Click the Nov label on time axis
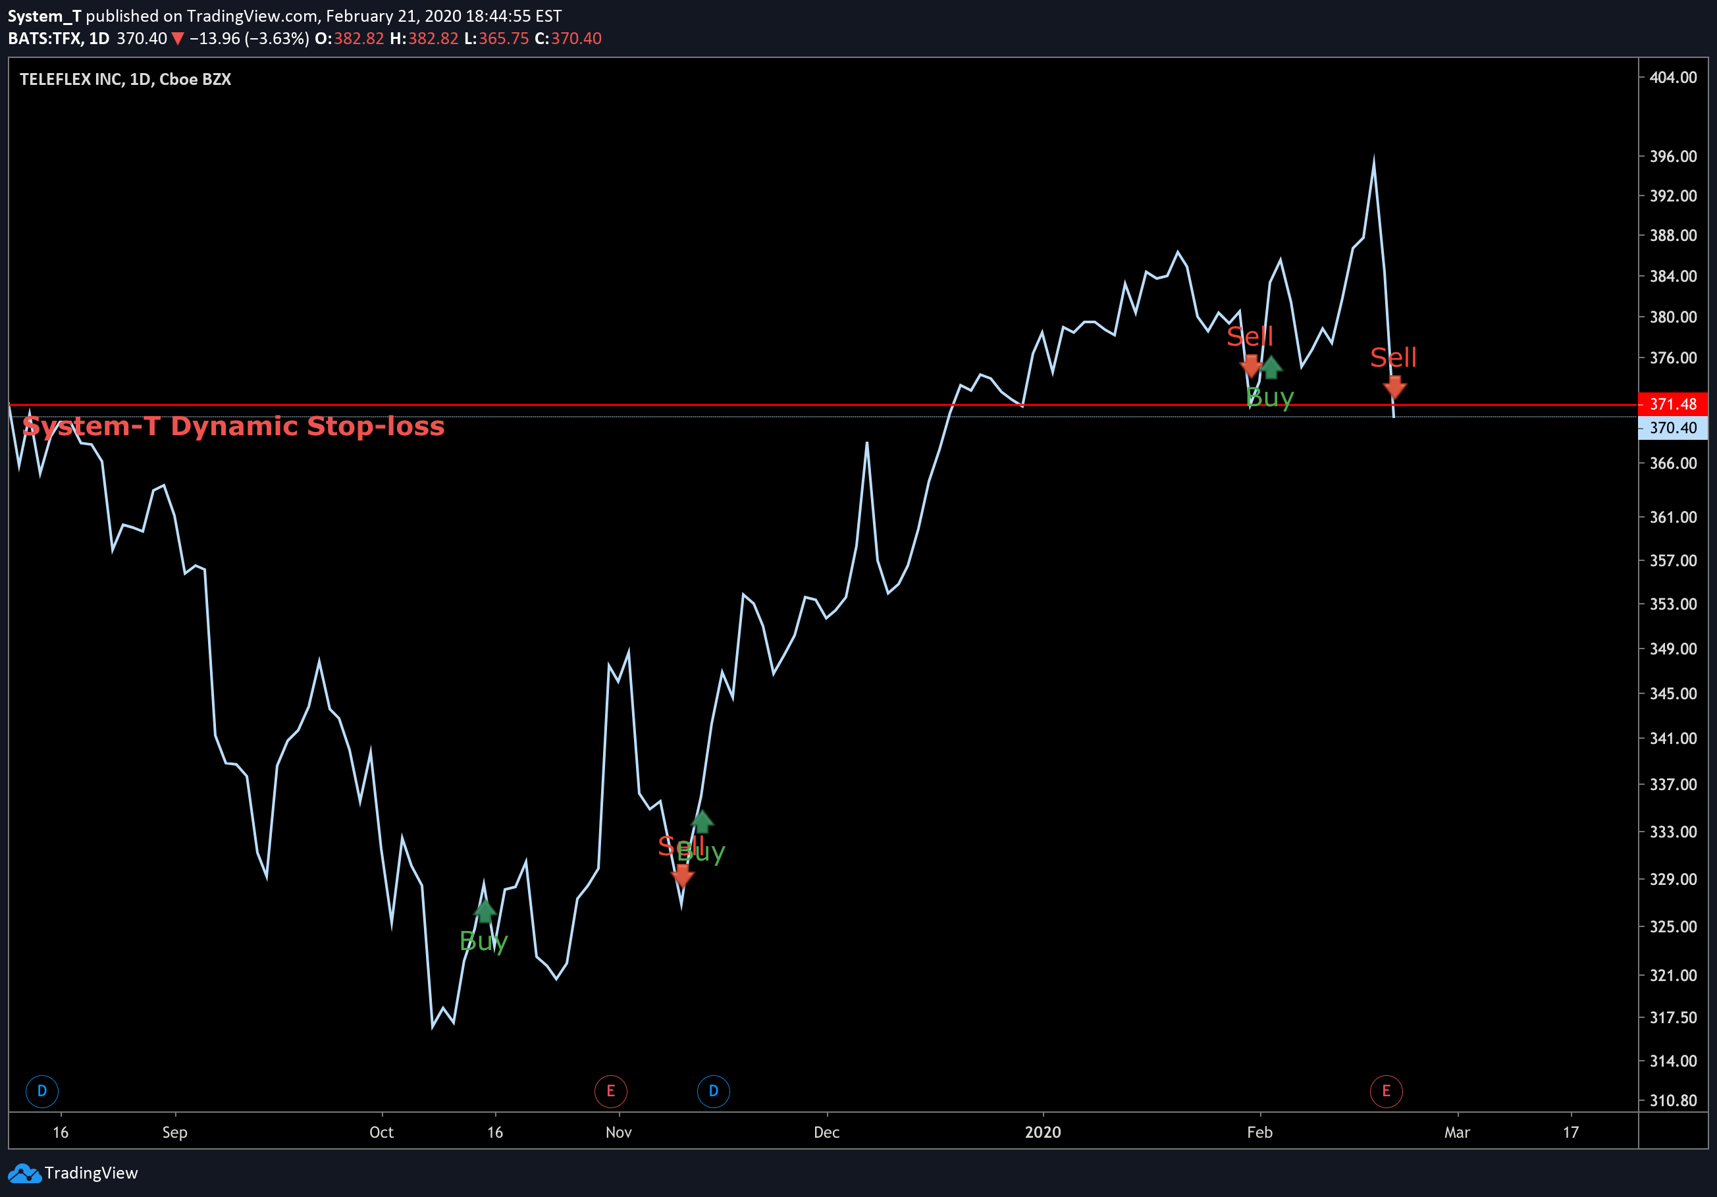Screen dimensions: 1717x1197 [x=618, y=1132]
